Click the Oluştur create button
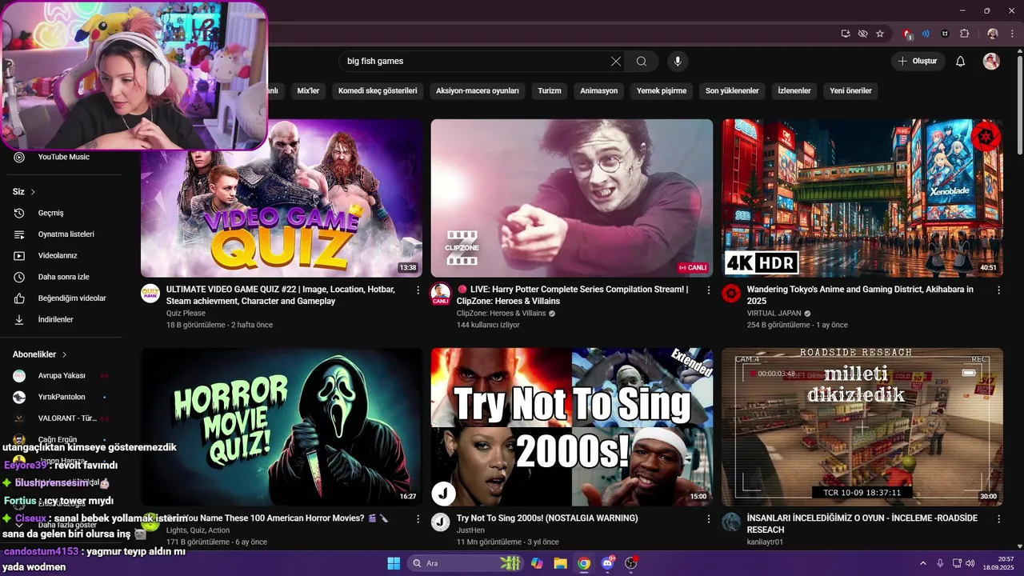Image resolution: width=1024 pixels, height=576 pixels. coord(918,62)
